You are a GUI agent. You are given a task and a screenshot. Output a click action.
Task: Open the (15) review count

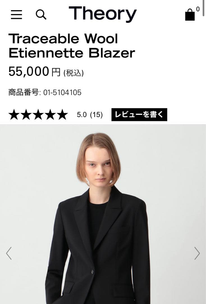(96, 115)
